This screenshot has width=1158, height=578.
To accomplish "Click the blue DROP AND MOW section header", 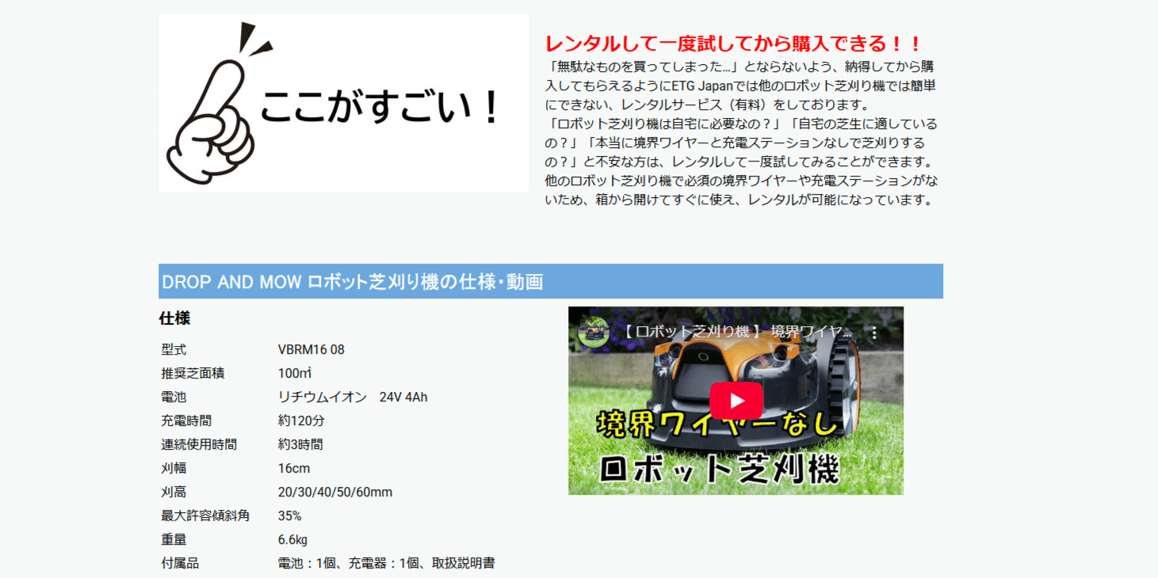I will pos(551,281).
